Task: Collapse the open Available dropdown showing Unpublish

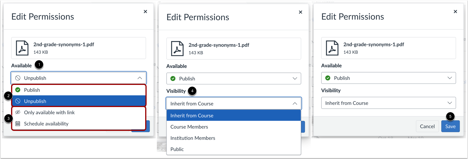Action: 139,78
